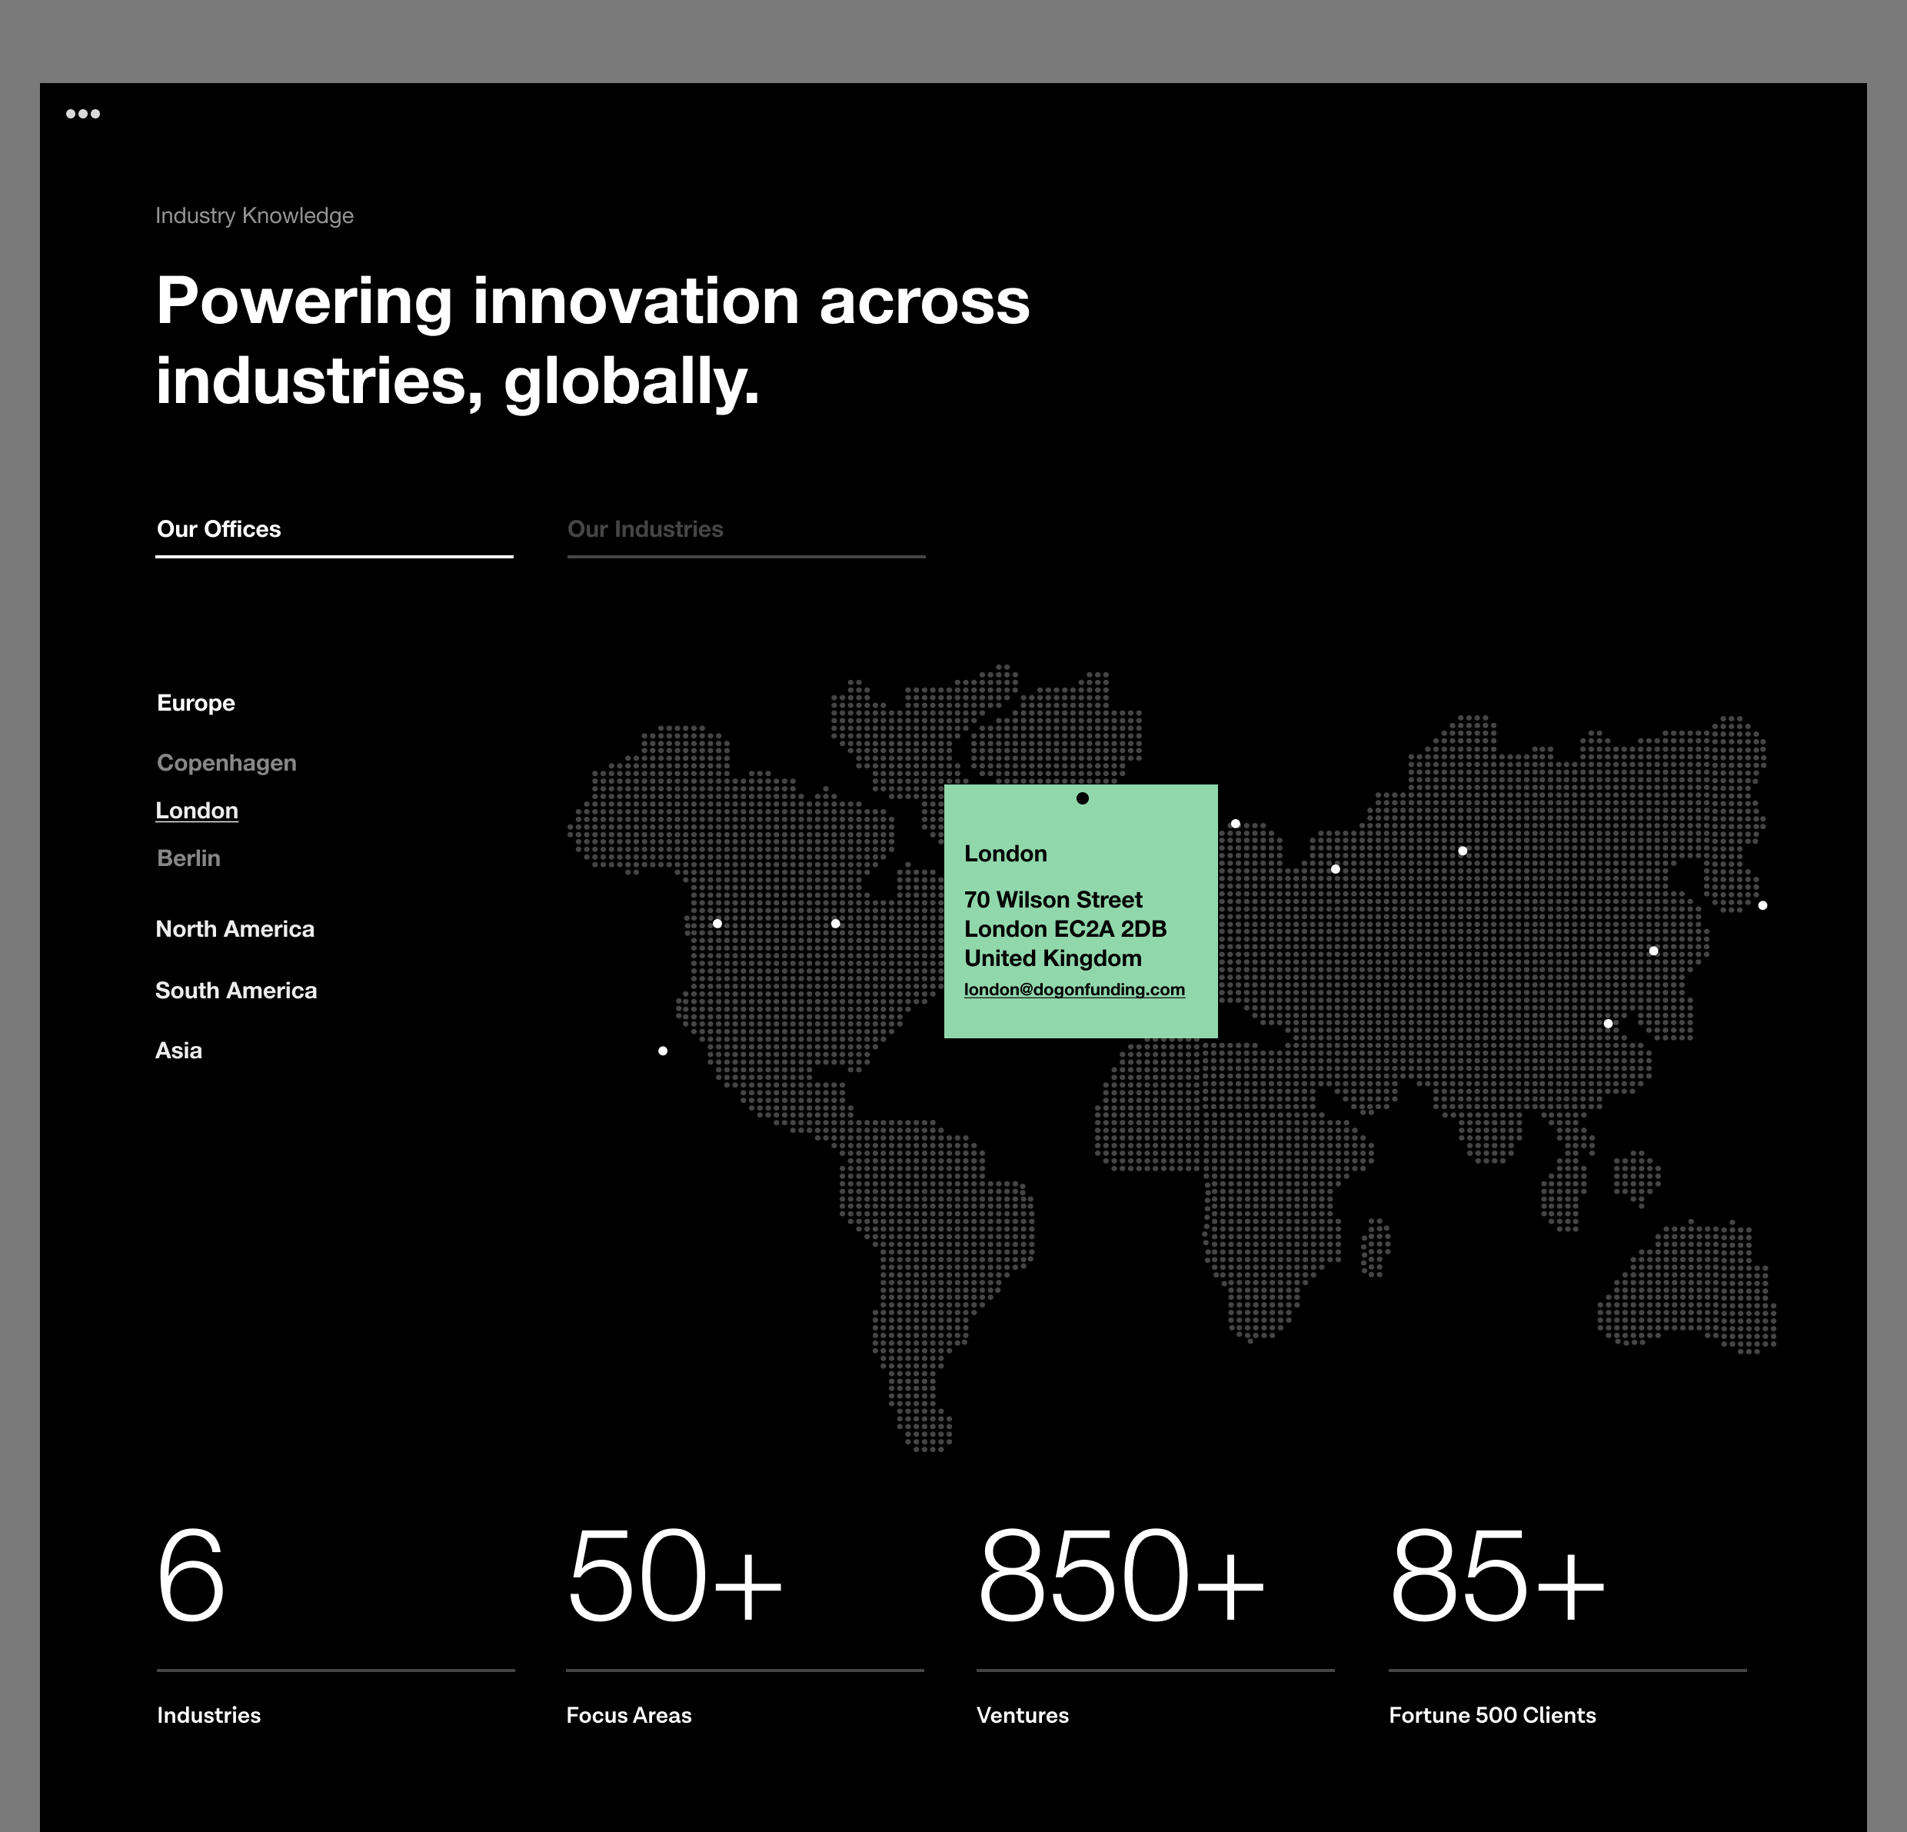1907x1832 pixels.
Task: Switch to the Our Industries tab
Action: click(x=645, y=529)
